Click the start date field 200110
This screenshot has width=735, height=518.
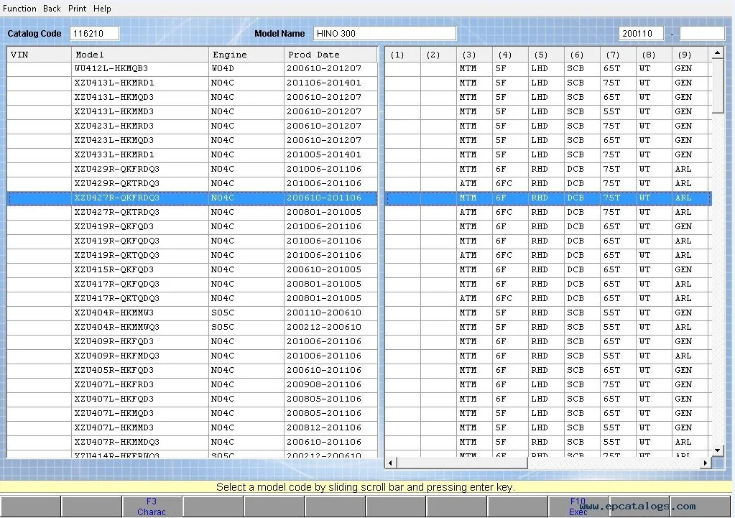[641, 33]
